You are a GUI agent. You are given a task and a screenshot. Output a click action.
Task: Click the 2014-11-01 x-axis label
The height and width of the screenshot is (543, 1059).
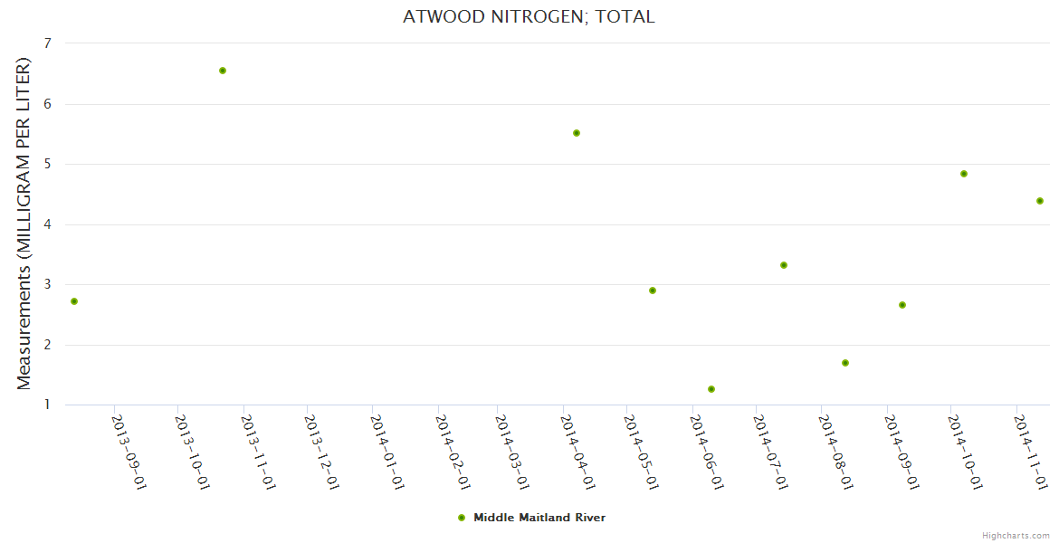click(1032, 452)
